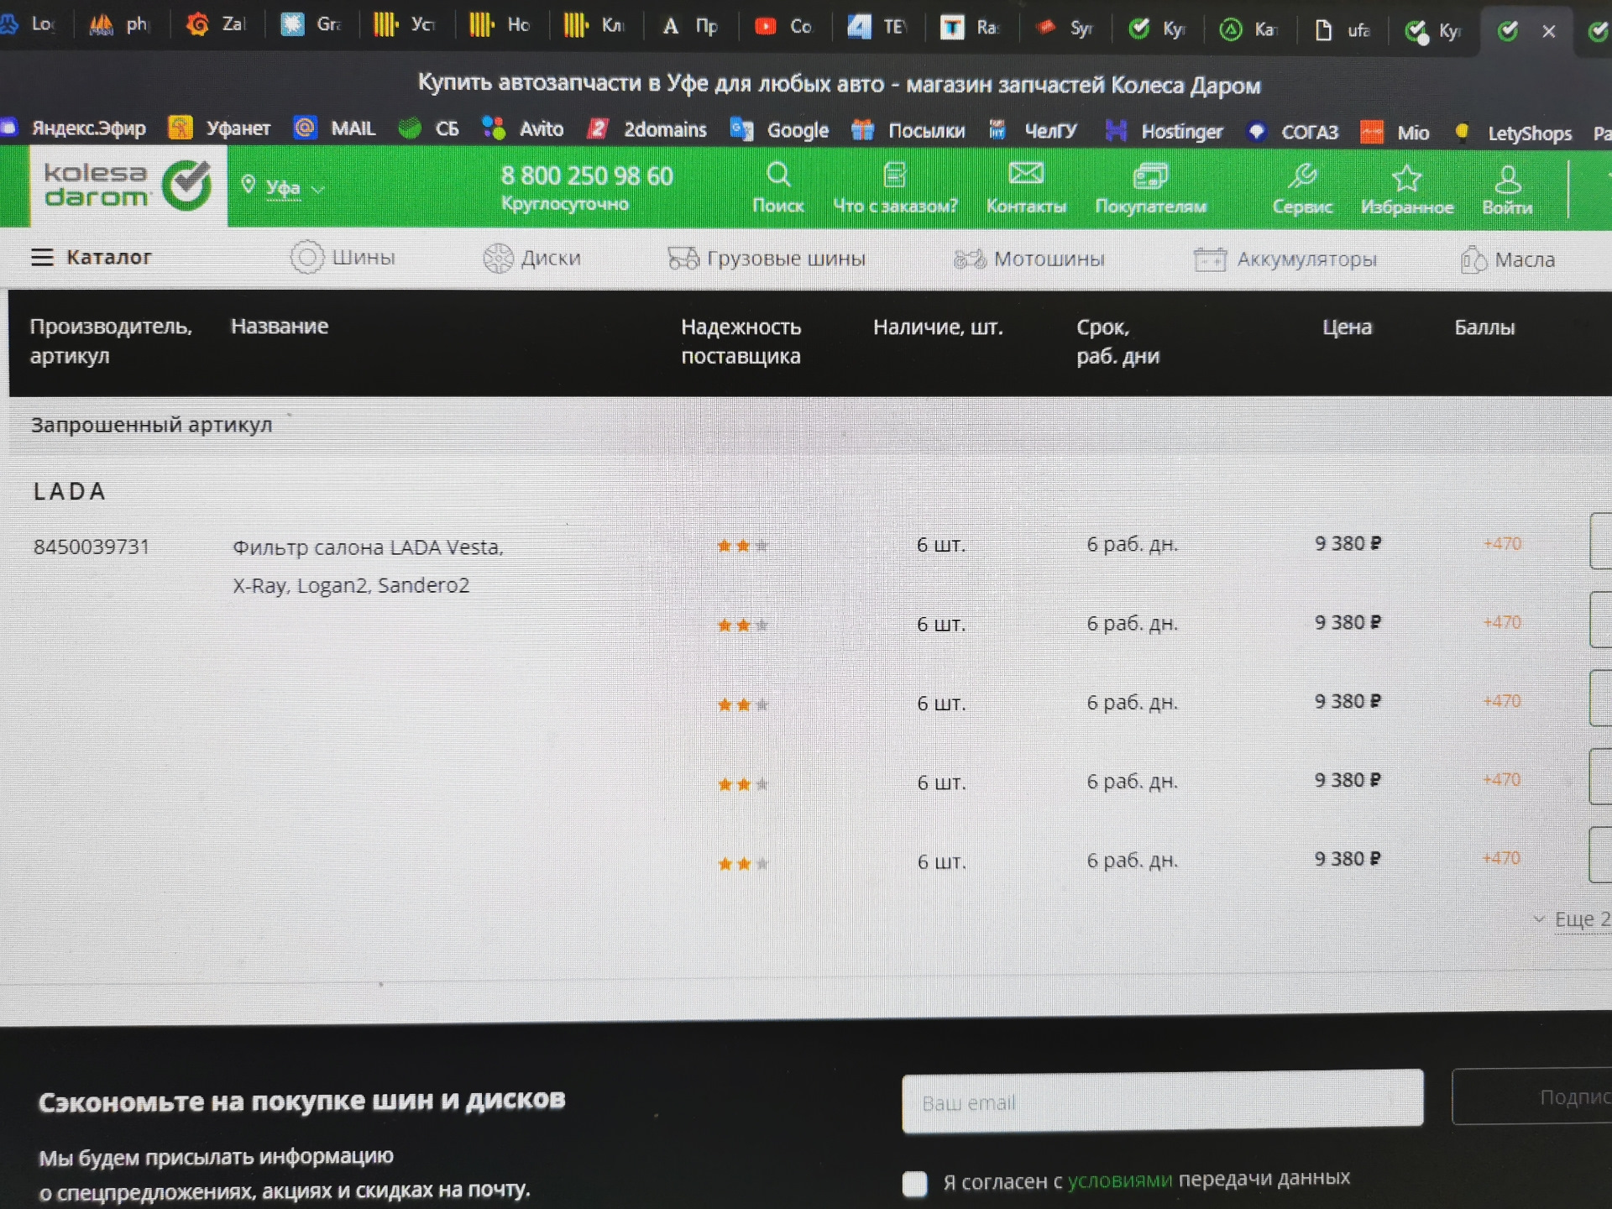Image resolution: width=1612 pixels, height=1209 pixels.
Task: Click the Грузовые шины truck icon
Action: (683, 259)
